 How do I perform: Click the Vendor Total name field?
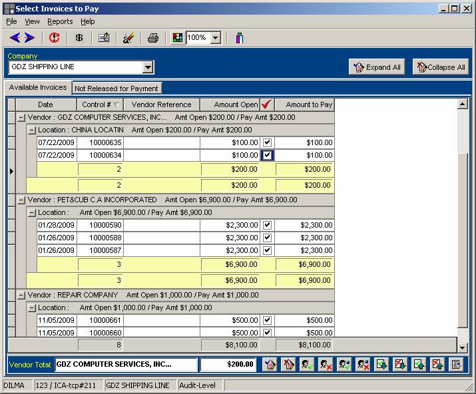point(126,364)
